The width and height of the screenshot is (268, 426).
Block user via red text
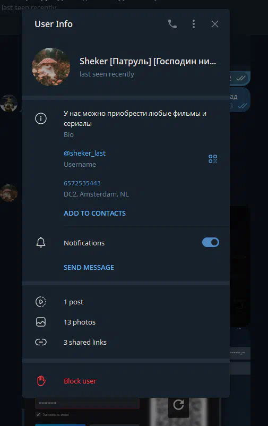[80, 381]
